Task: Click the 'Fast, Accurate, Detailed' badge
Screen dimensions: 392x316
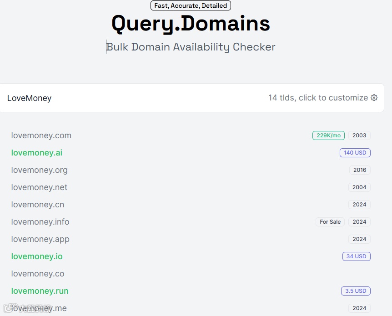Action: (x=191, y=5)
